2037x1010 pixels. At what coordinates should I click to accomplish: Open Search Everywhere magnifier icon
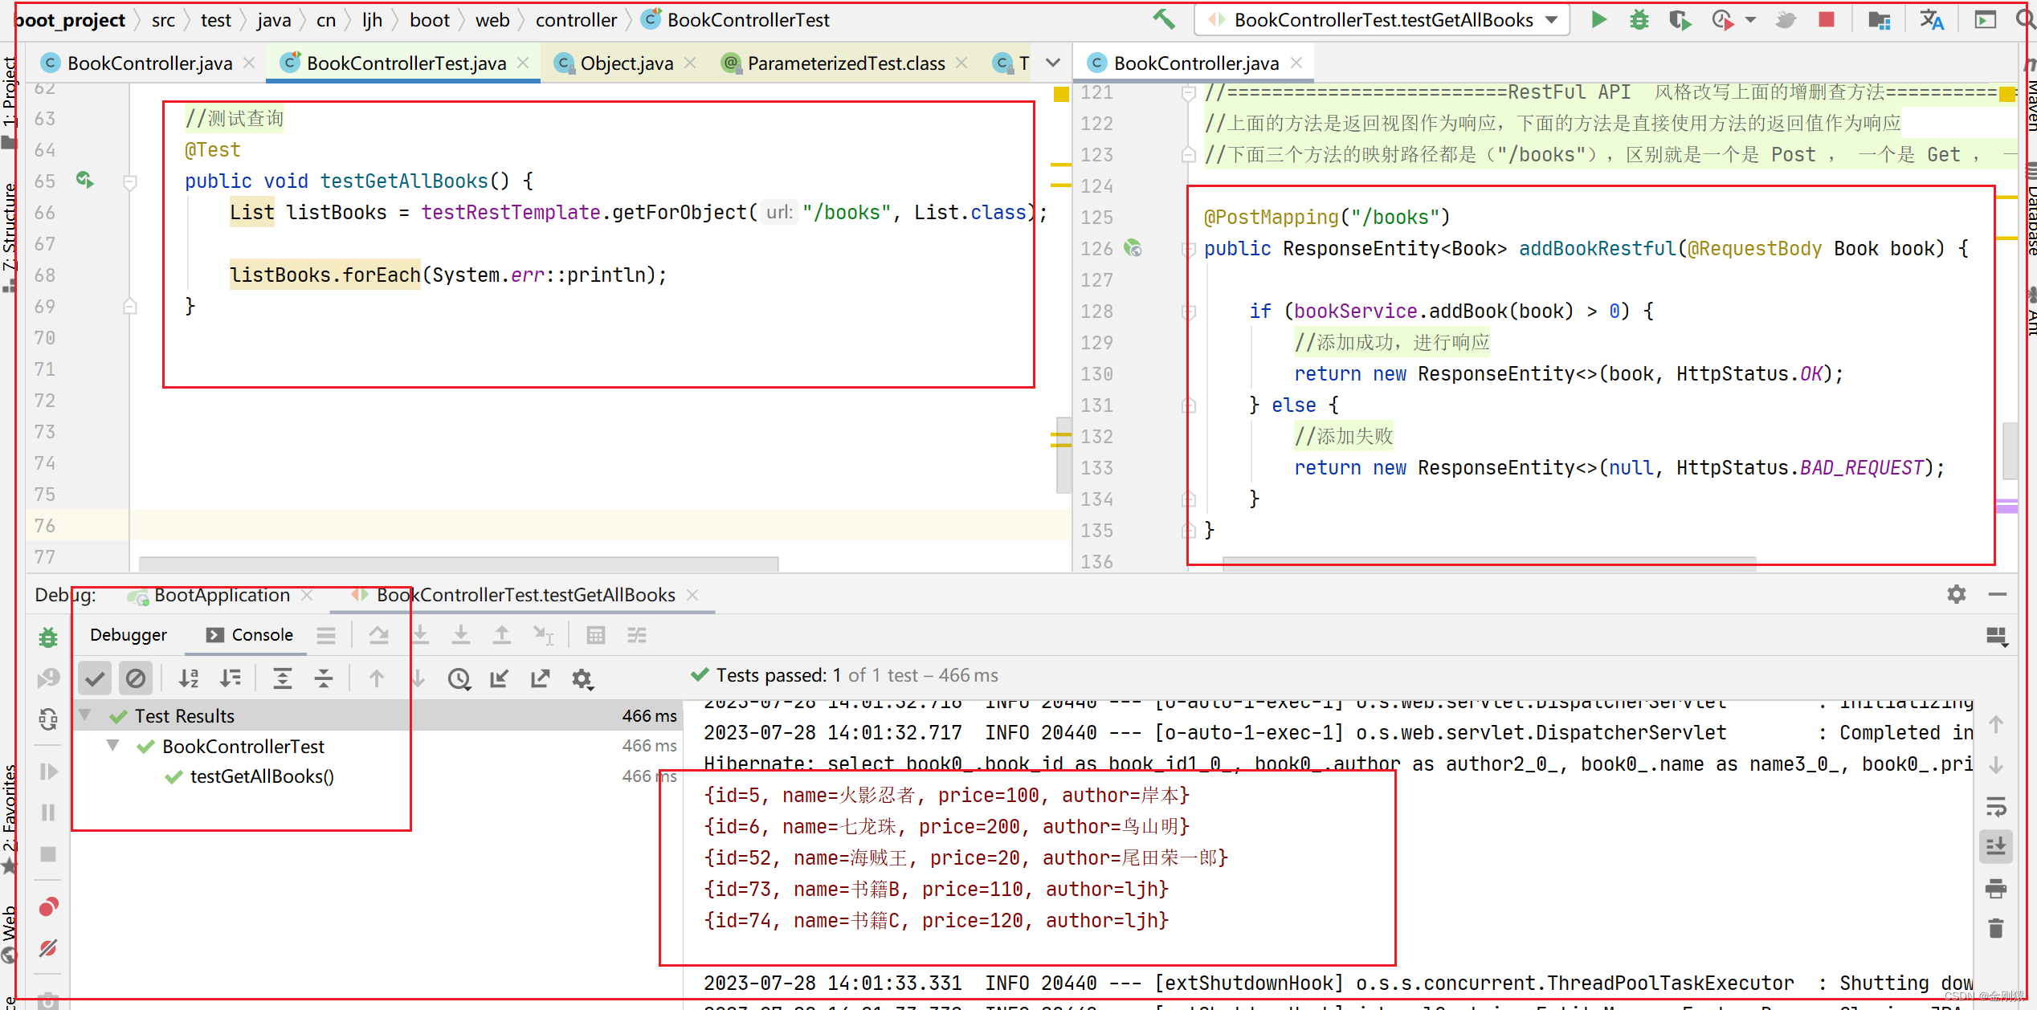(x=2026, y=19)
